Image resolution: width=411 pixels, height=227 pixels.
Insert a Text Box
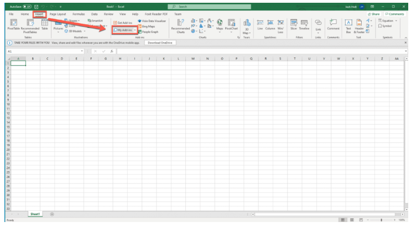[x=348, y=26]
